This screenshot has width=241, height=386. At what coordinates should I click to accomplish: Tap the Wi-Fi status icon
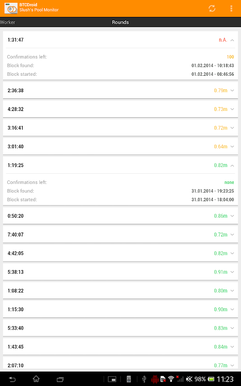coord(171,379)
